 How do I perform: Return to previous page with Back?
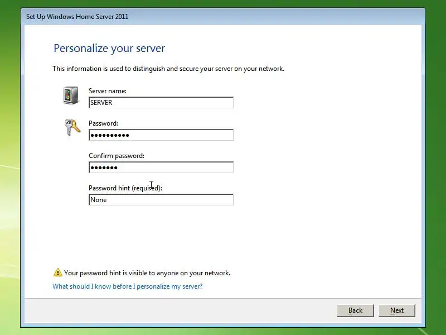pyautogui.click(x=355, y=310)
